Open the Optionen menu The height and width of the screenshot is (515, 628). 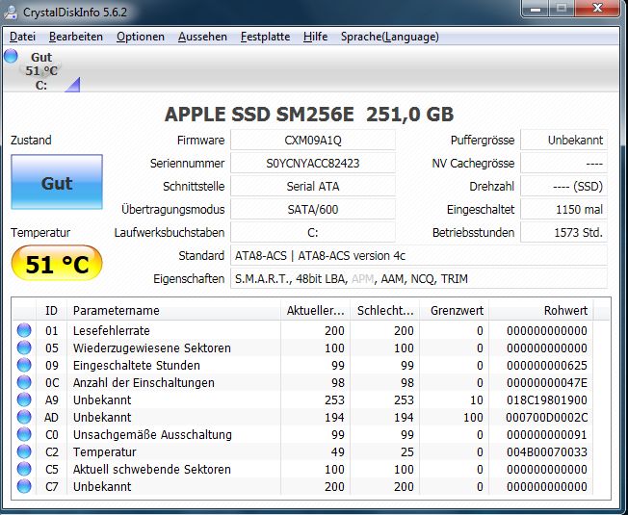(x=141, y=37)
